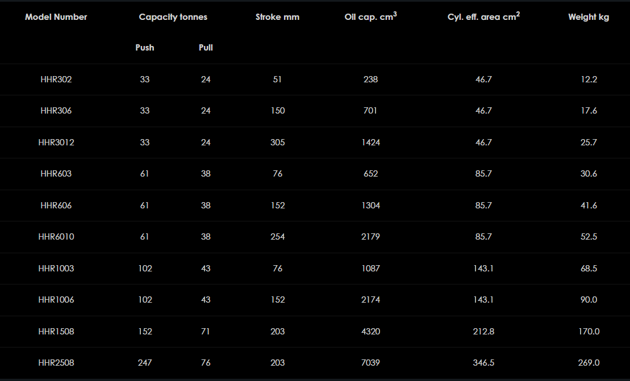Select the HHR1006 model cell
This screenshot has height=381, width=630.
coord(56,300)
